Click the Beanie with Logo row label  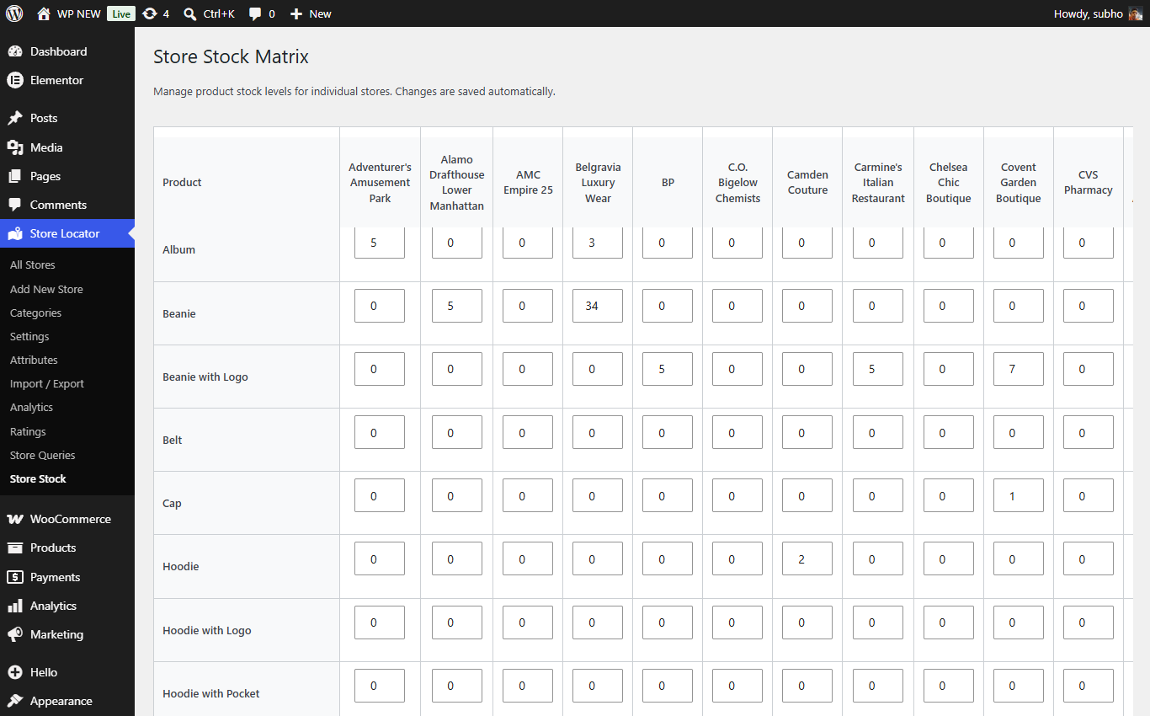(205, 377)
